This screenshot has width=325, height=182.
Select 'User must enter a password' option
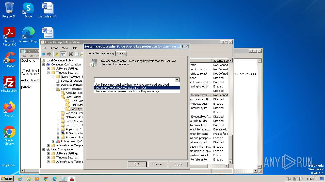point(137,91)
